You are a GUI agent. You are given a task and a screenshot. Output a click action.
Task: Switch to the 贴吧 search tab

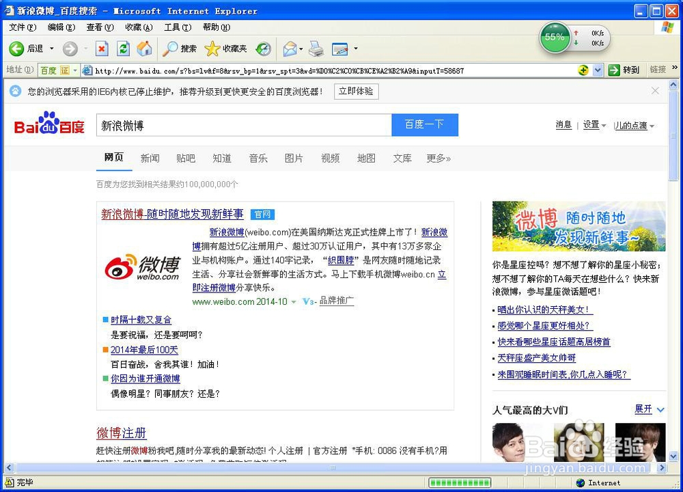click(186, 158)
